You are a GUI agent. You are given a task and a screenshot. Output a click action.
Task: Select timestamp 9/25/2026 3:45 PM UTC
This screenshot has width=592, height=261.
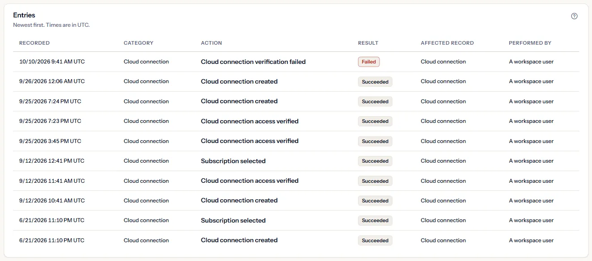50,141
